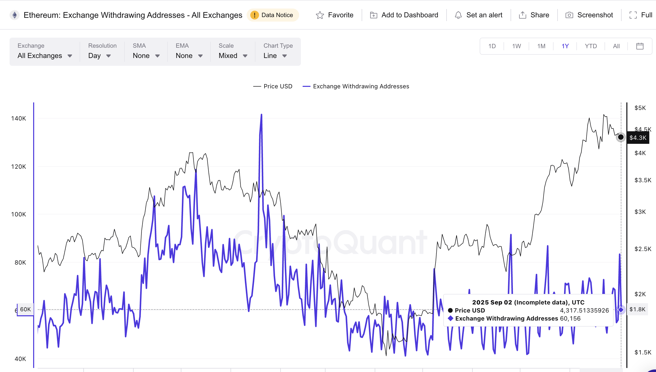Click the Share upload icon

point(522,15)
